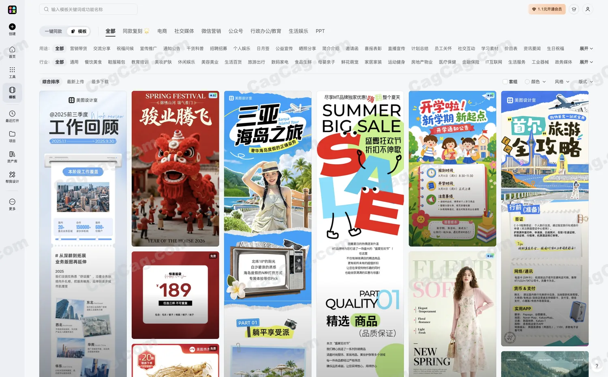Open the 项目 folder icon
The image size is (608, 377).
coord(12,134)
